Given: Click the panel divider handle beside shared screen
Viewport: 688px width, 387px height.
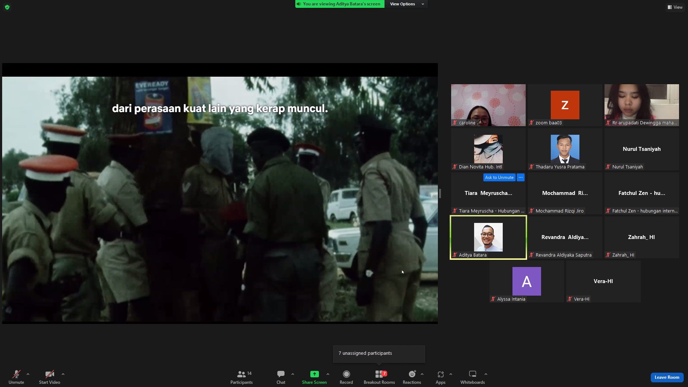Looking at the screenshot, I should (x=440, y=193).
